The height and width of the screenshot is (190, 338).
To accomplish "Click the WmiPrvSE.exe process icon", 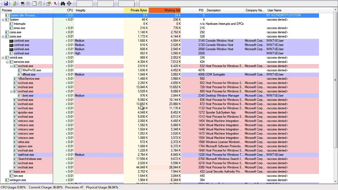I will point(20,70).
